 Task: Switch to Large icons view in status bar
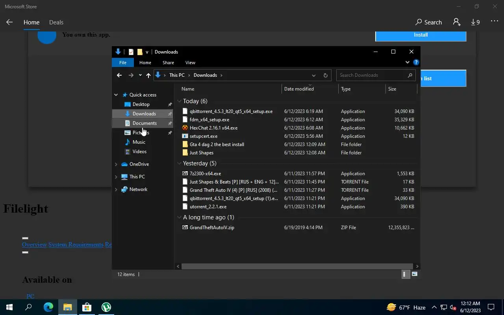[x=414, y=274]
